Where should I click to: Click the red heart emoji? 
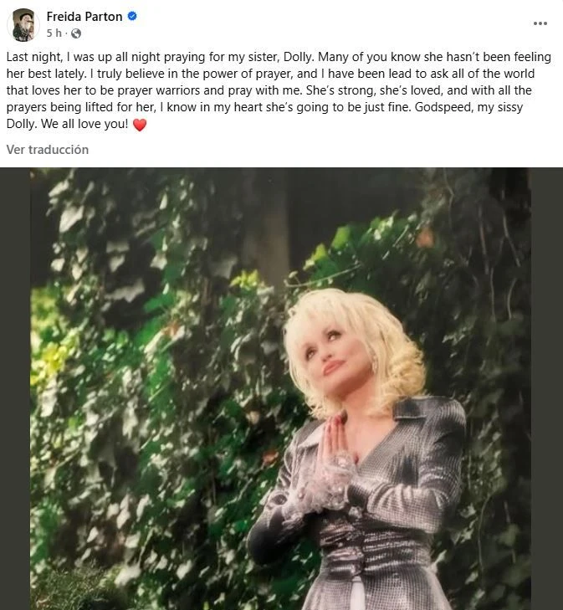click(140, 125)
